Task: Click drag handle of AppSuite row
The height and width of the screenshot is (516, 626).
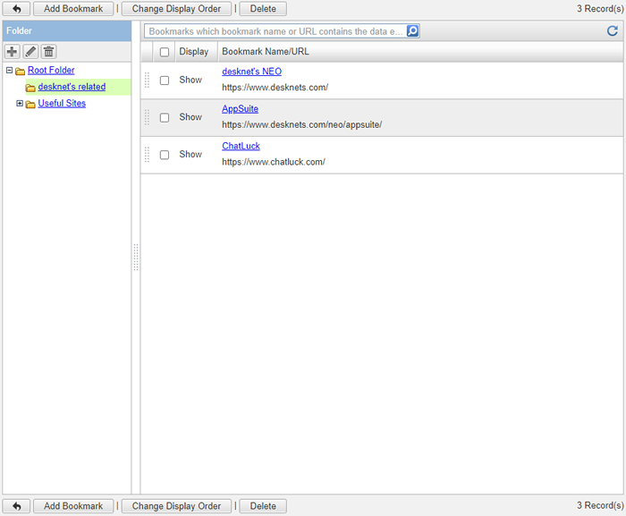Action: (147, 117)
